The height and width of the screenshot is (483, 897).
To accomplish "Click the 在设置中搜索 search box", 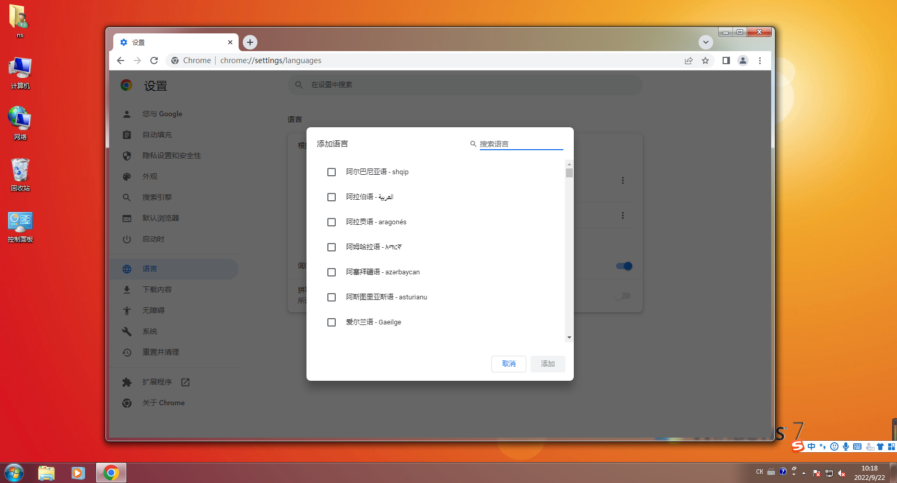I will 465,84.
